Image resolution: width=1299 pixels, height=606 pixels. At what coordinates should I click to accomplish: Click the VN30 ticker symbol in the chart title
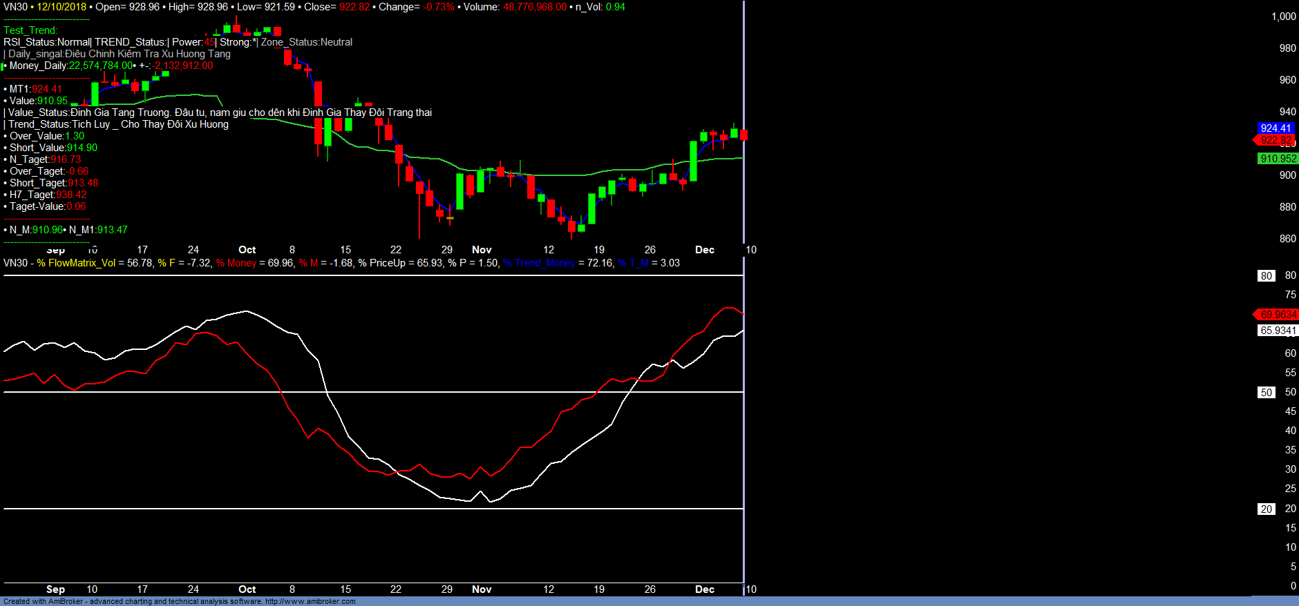15,7
